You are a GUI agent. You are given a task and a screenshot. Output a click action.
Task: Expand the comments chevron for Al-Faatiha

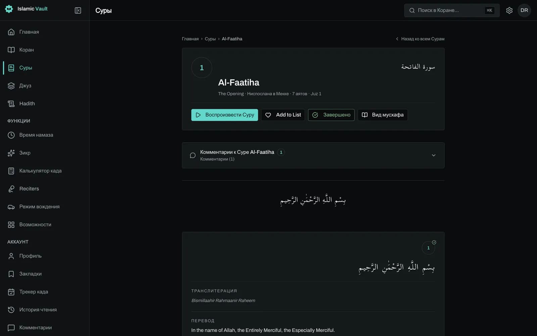(434, 155)
